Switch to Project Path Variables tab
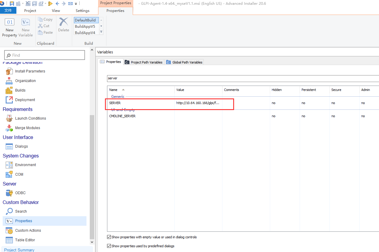 tap(143, 62)
